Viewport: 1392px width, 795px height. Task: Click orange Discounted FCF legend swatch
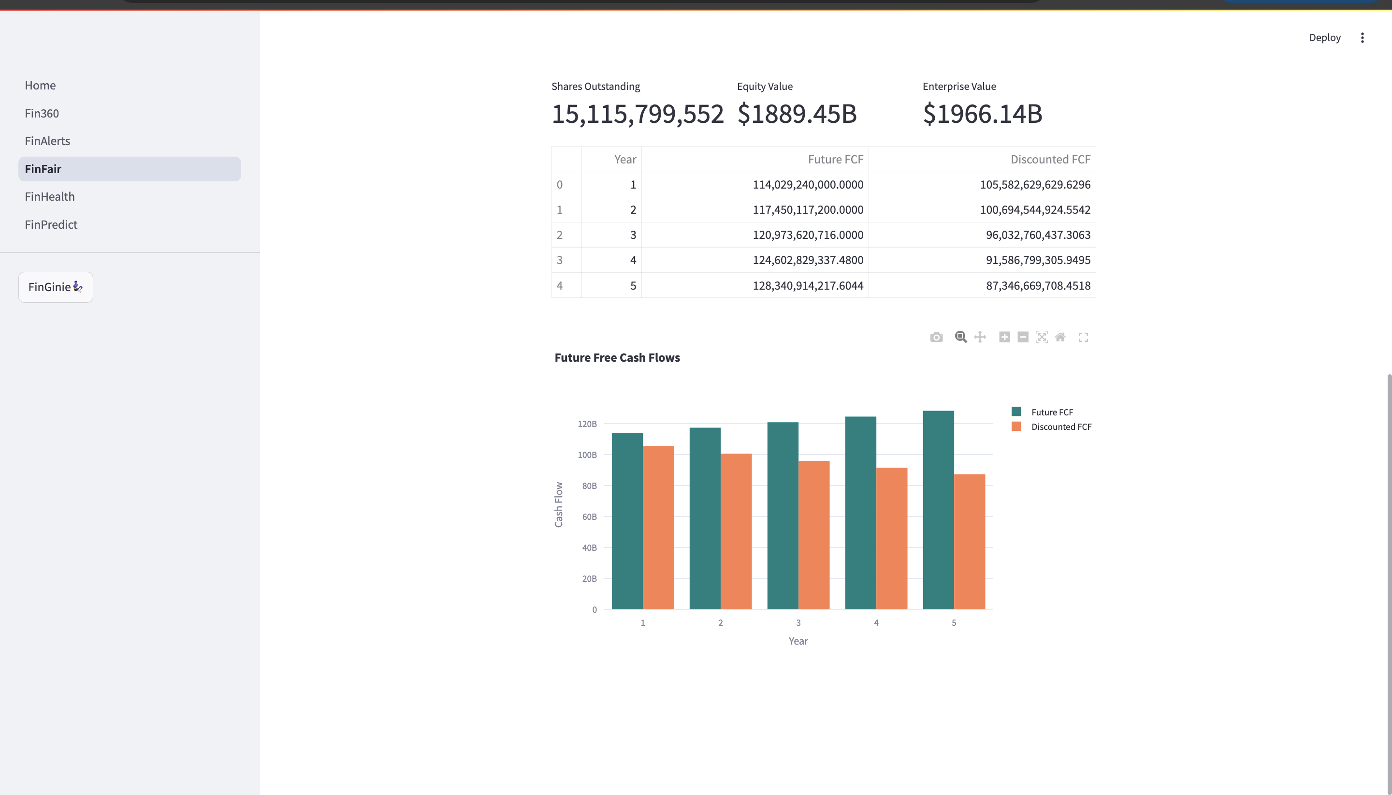coord(1016,427)
